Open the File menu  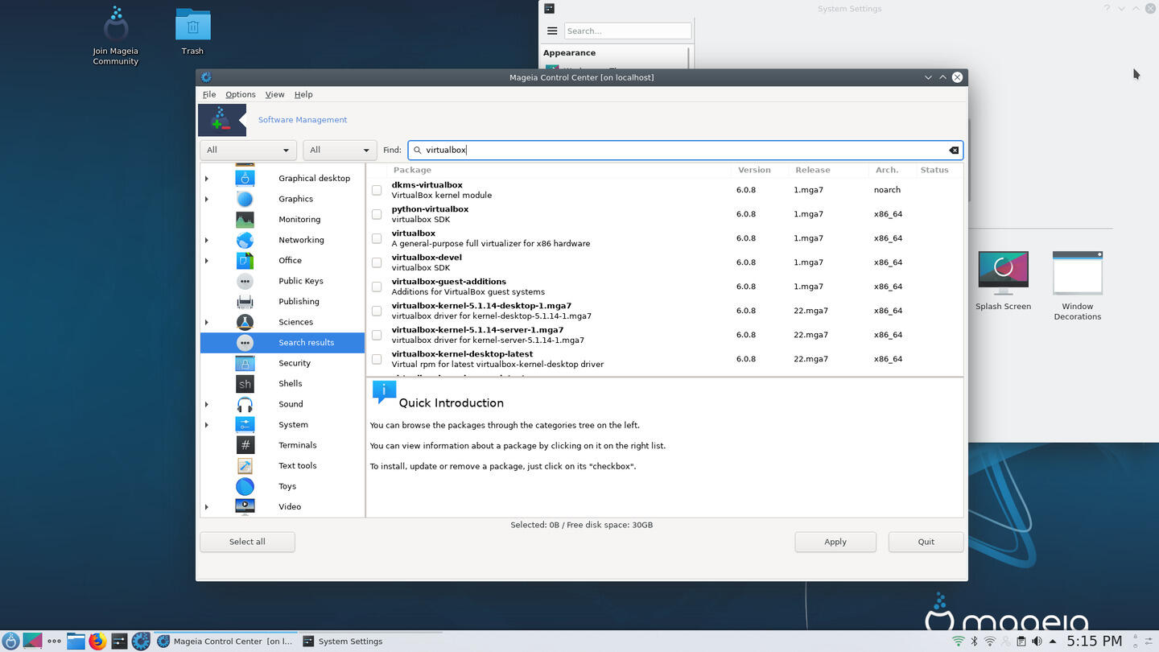(209, 94)
